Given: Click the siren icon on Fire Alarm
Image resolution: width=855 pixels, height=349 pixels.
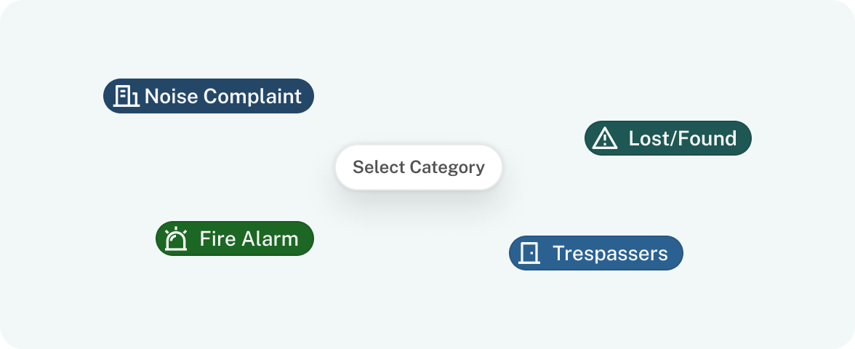Looking at the screenshot, I should [176, 238].
